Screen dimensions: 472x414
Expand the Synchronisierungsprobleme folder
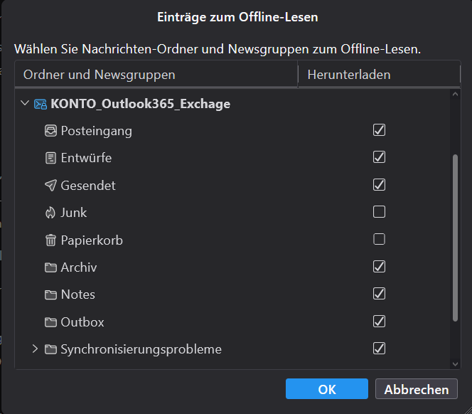pyautogui.click(x=36, y=349)
